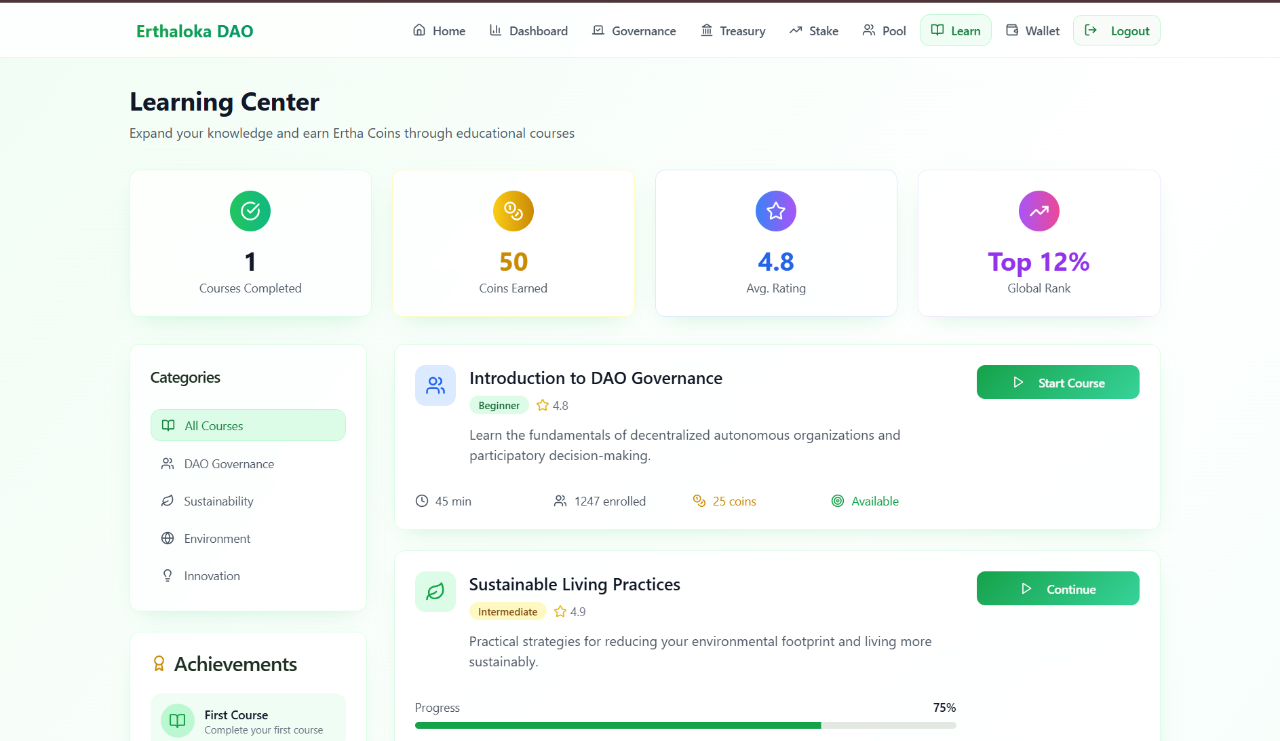The width and height of the screenshot is (1280, 741).
Task: Open Introduction to DAO Governance title
Action: pyautogui.click(x=596, y=378)
